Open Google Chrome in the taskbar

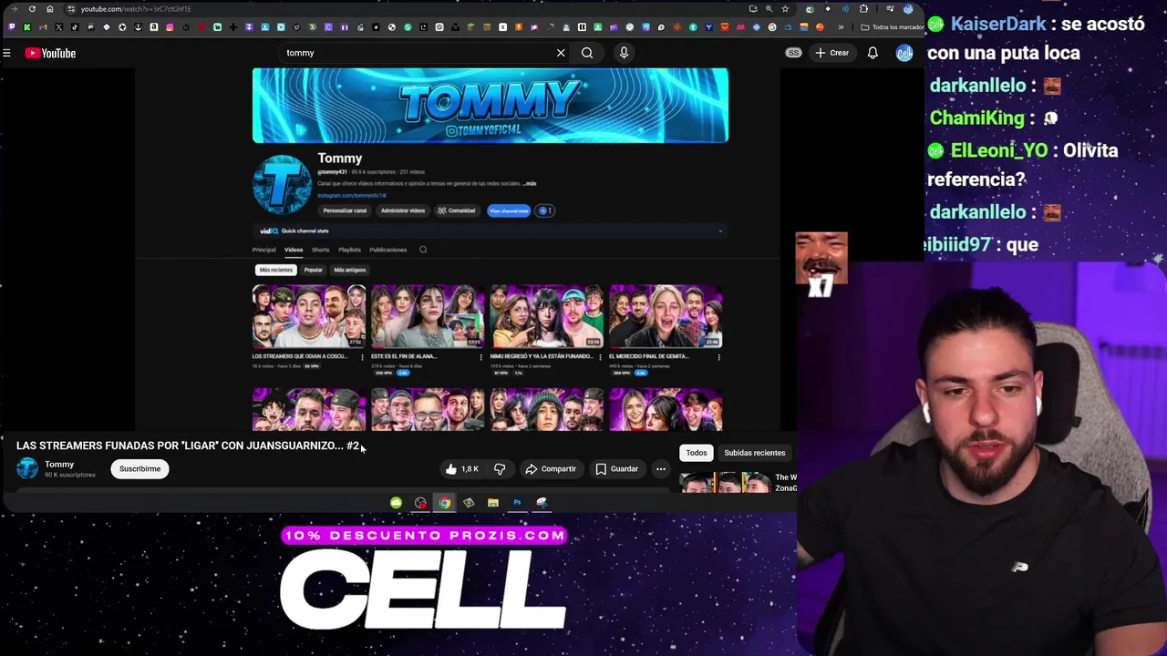point(444,503)
